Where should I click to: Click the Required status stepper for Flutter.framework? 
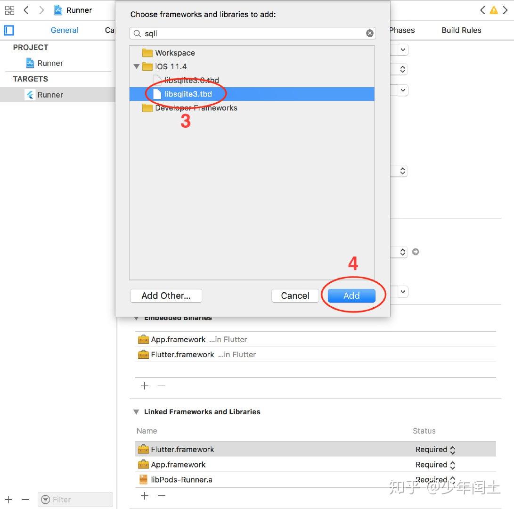[452, 449]
